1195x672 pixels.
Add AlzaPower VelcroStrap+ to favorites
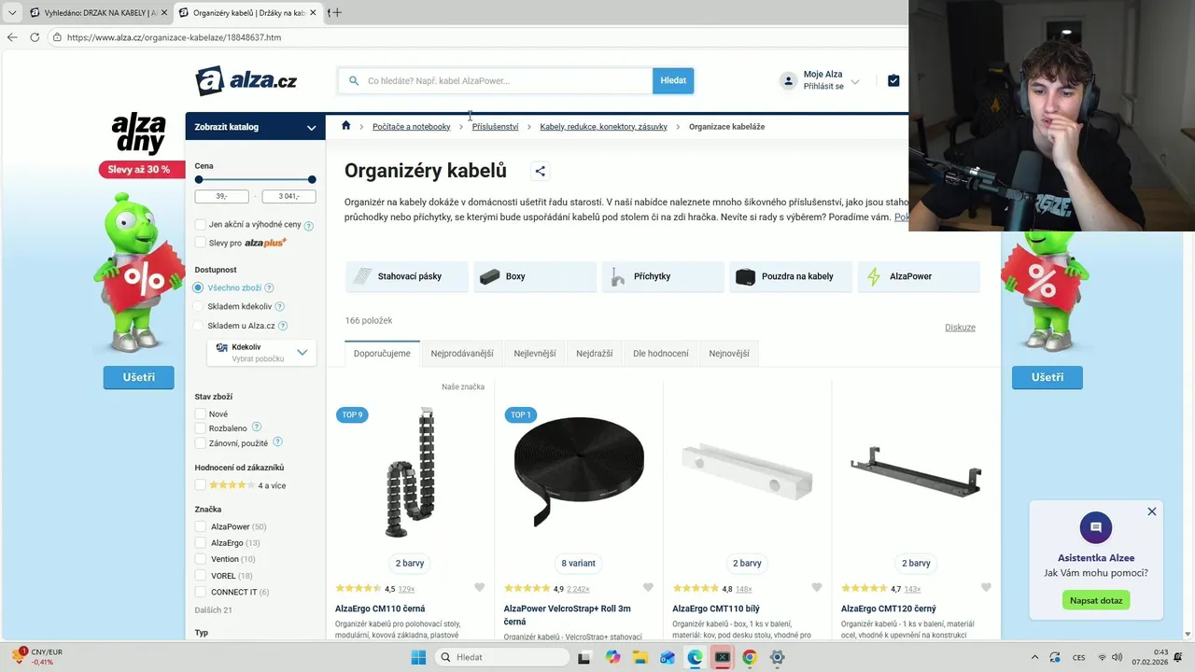point(648,588)
